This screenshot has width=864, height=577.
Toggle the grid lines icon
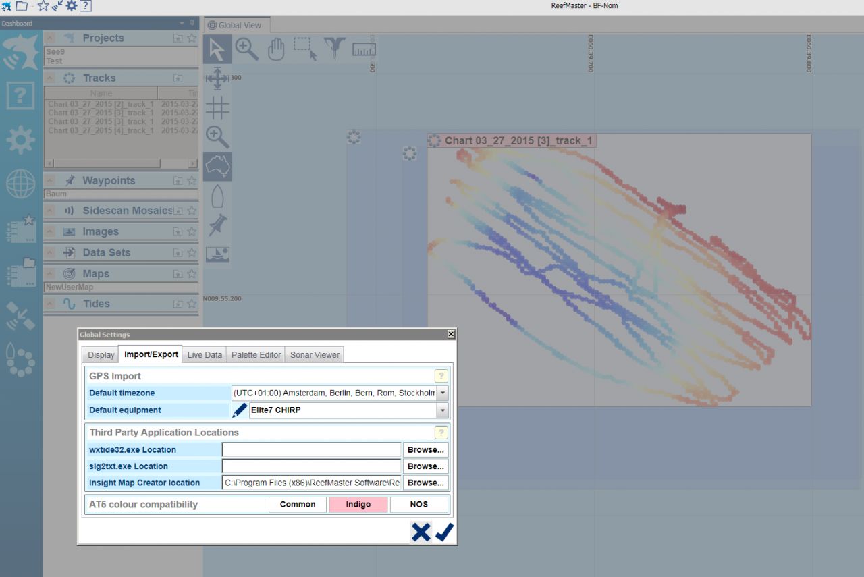click(217, 108)
